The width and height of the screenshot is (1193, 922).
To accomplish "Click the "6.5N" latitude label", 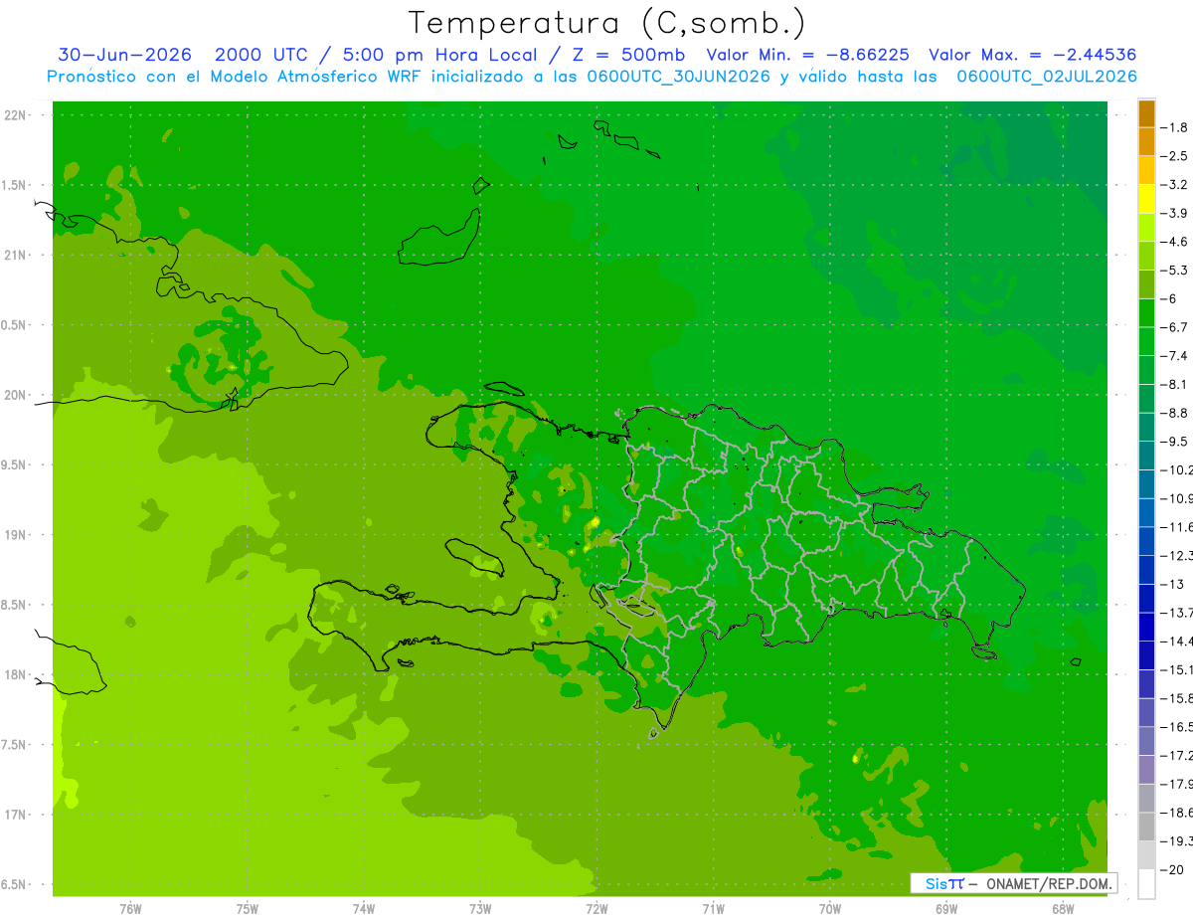I will tap(13, 884).
